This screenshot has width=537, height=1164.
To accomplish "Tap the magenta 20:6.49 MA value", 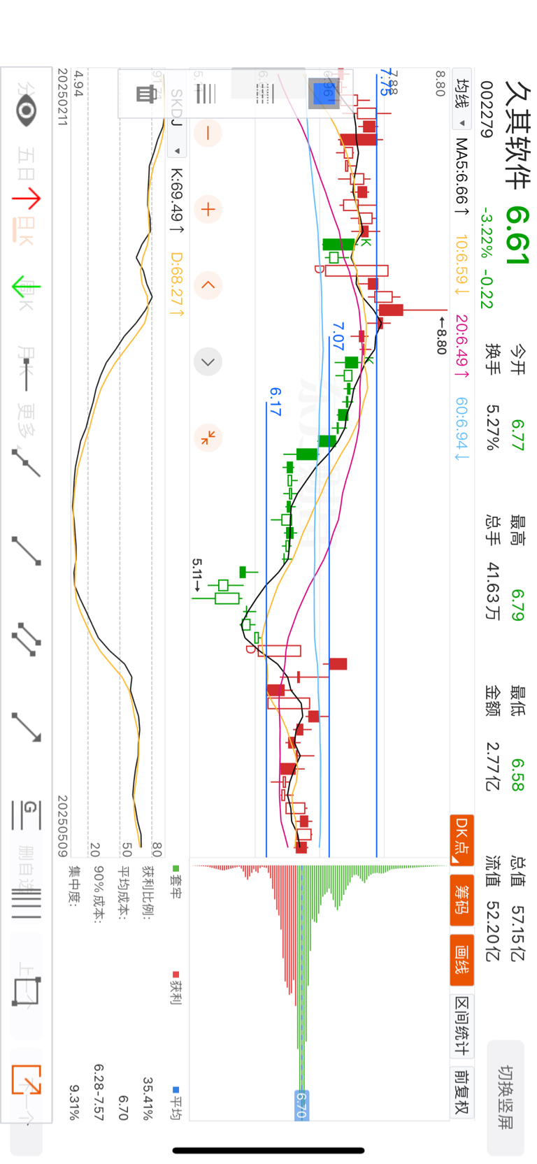I will coord(461,346).
